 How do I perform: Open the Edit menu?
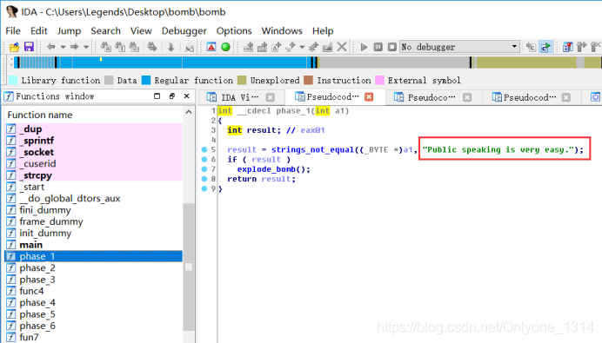coord(39,30)
